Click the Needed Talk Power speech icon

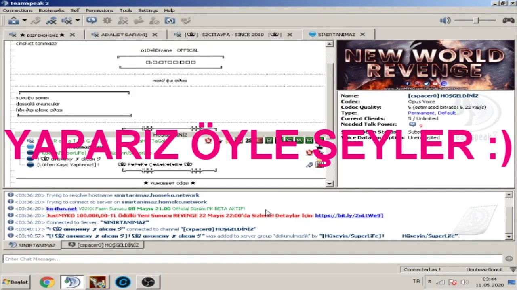[412, 124]
